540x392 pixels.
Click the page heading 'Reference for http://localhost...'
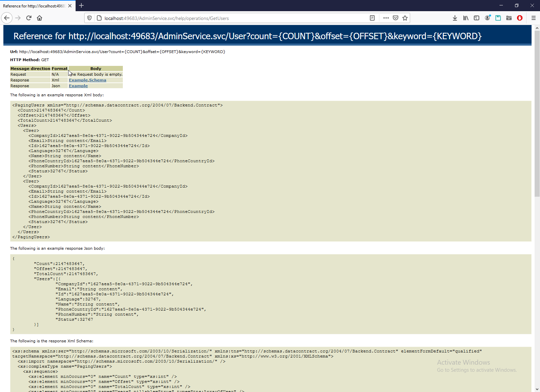(247, 36)
